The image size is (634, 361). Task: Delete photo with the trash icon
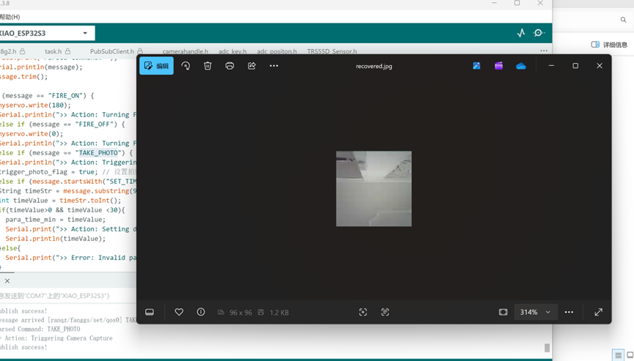click(207, 66)
